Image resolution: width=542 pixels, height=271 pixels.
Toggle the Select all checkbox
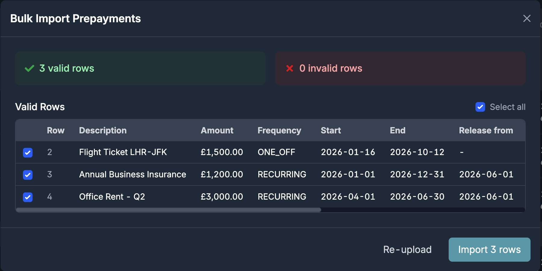click(x=480, y=107)
